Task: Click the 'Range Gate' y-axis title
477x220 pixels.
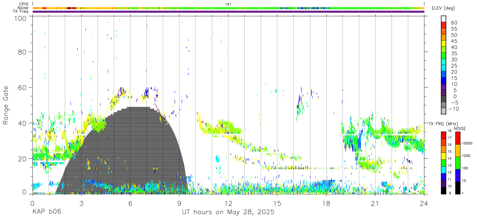Action: [x=6, y=105]
